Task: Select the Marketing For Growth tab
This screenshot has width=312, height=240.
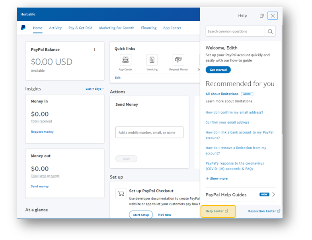Action: [117, 28]
